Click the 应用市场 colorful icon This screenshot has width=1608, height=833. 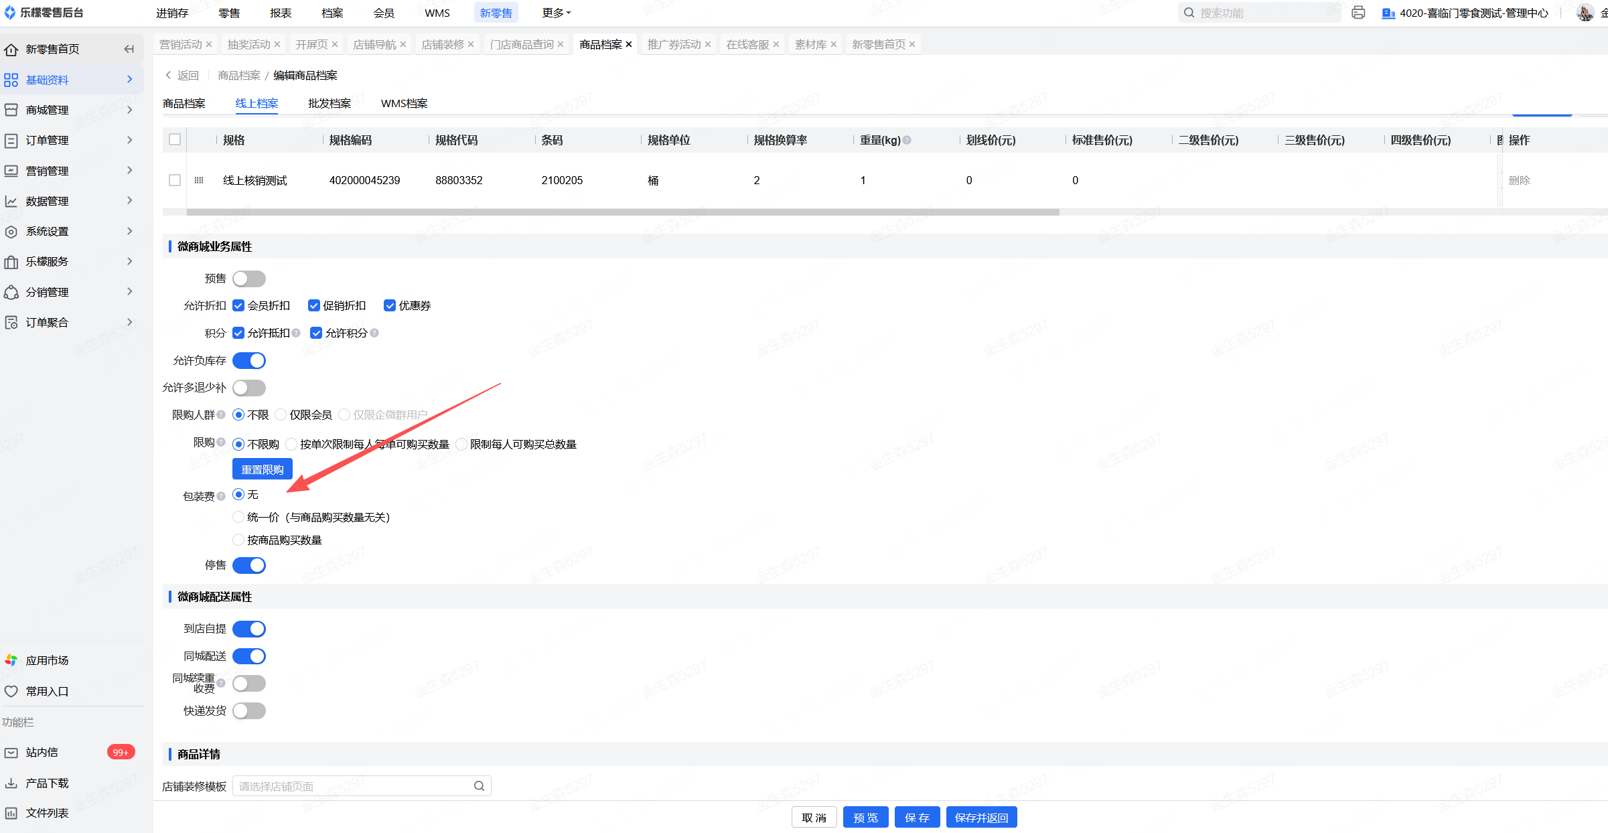pyautogui.click(x=11, y=660)
